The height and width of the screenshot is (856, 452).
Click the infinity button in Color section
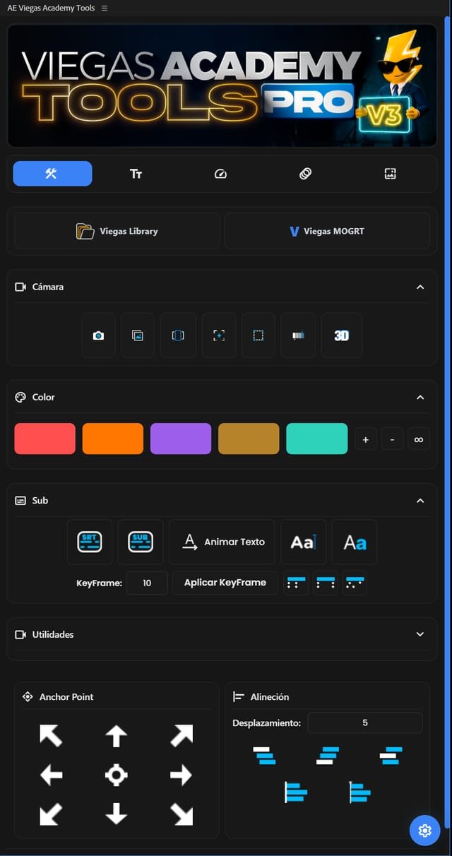[x=419, y=439]
